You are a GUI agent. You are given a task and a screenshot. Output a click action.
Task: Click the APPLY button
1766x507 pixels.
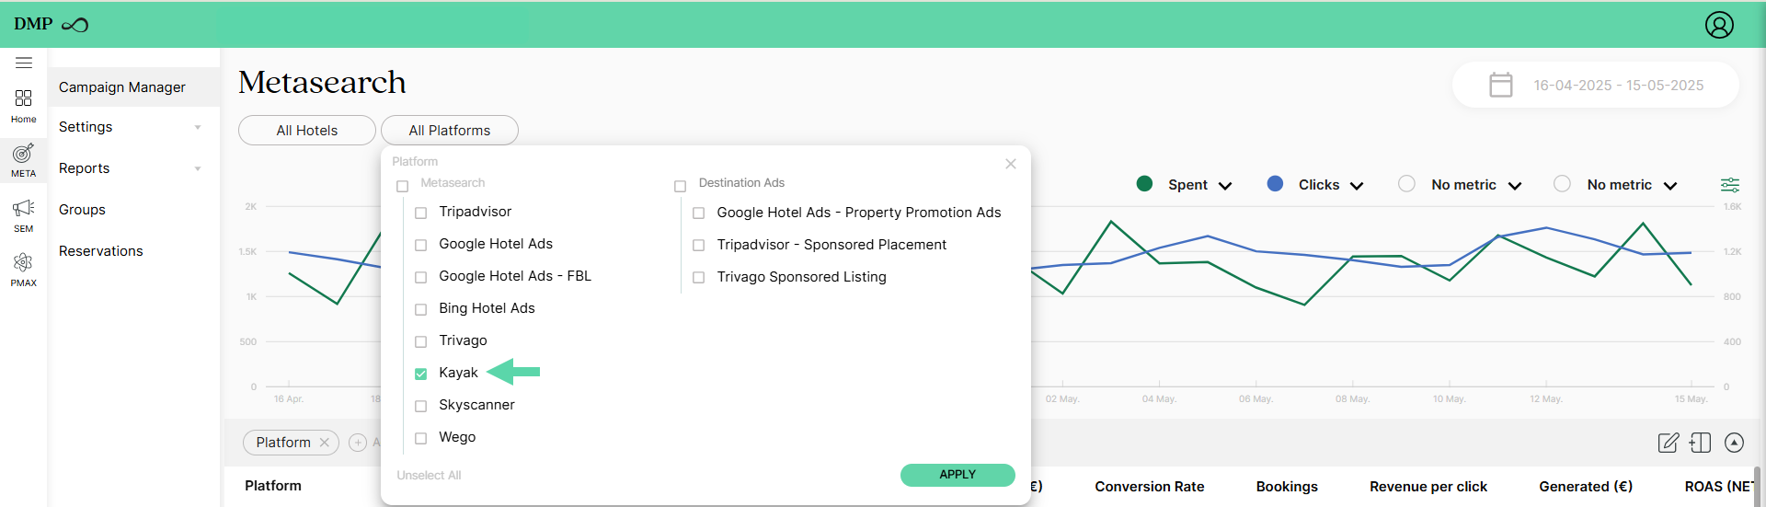[x=958, y=475]
